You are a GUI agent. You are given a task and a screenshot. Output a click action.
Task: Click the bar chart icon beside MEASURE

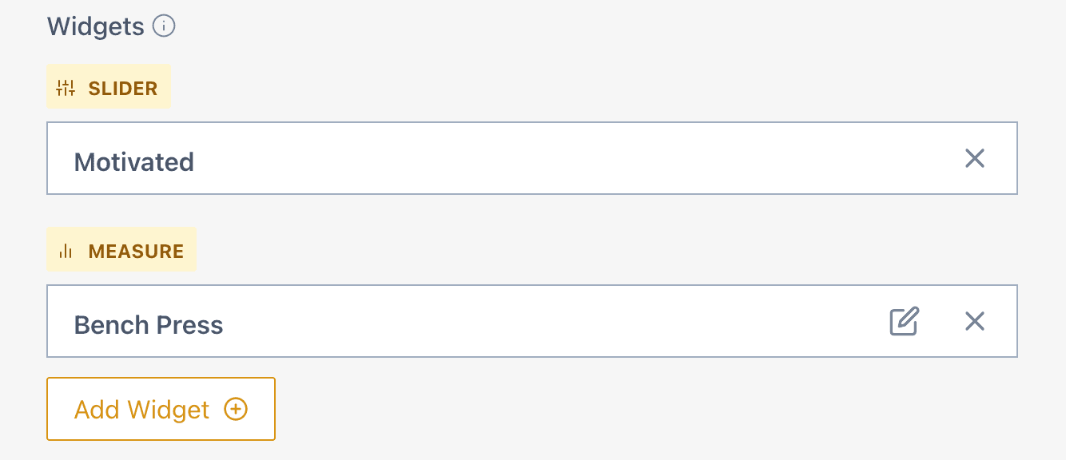coord(66,252)
